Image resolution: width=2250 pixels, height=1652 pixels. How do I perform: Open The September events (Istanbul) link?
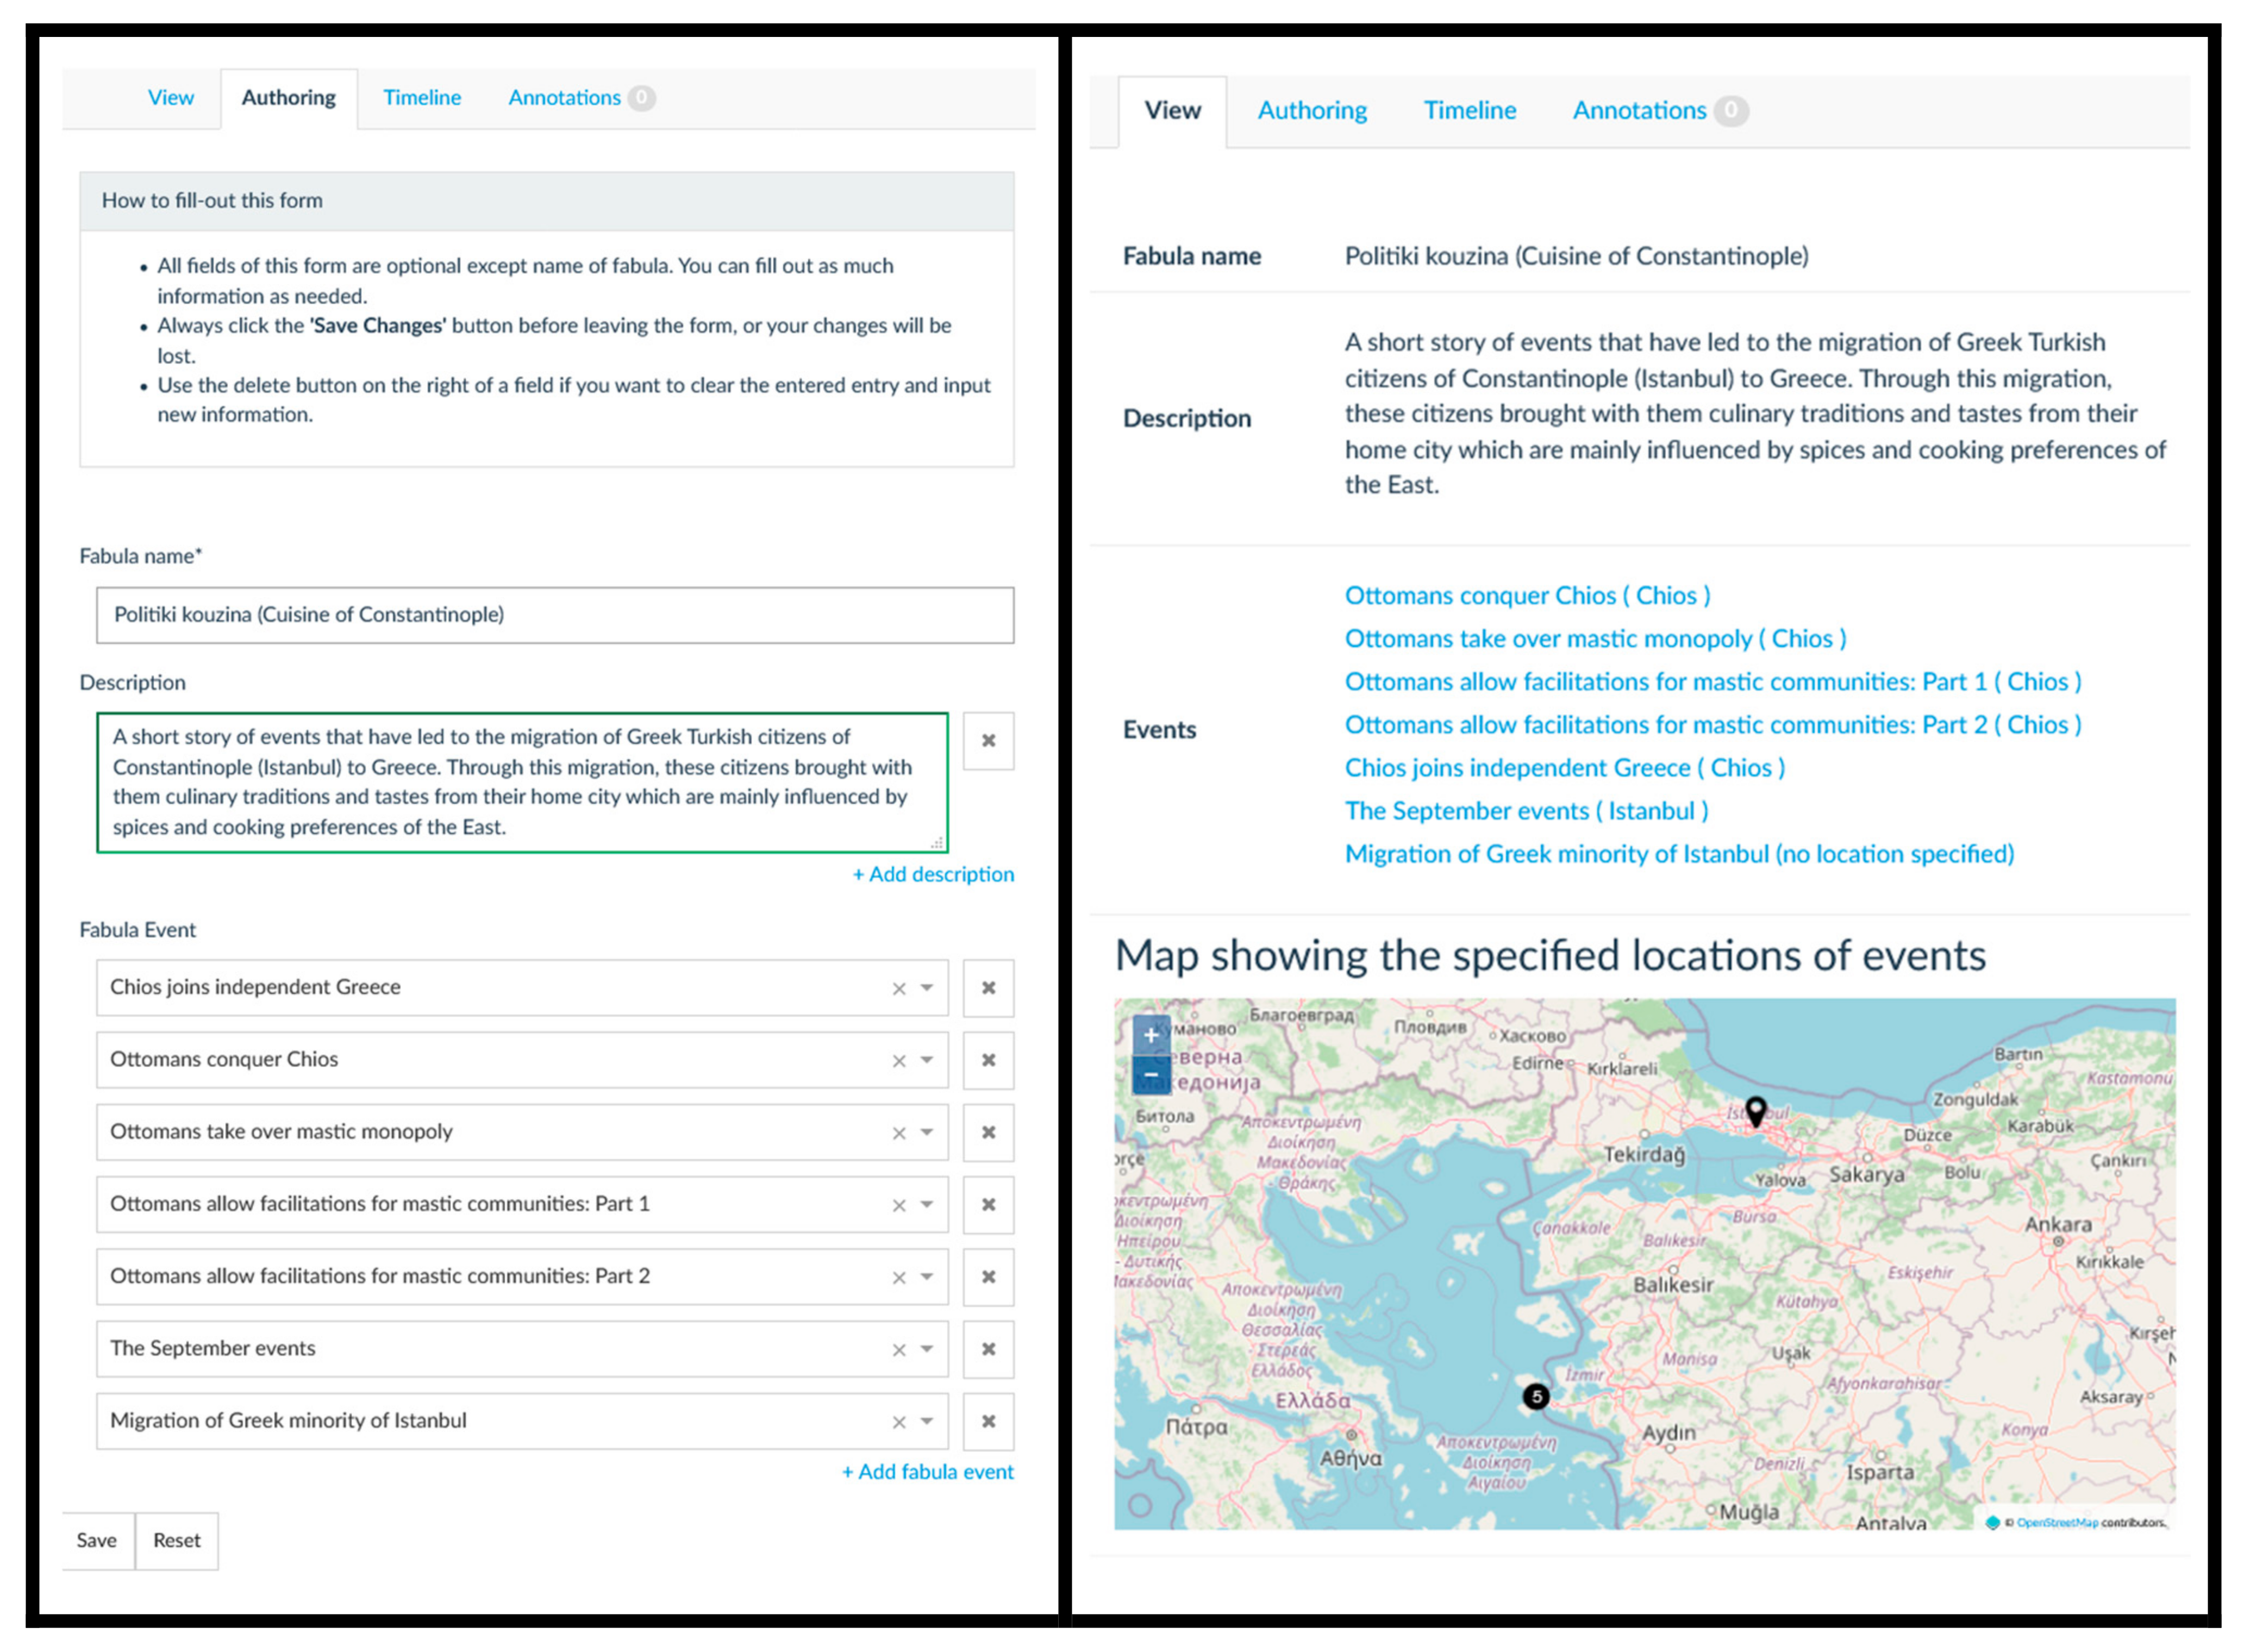1526,811
